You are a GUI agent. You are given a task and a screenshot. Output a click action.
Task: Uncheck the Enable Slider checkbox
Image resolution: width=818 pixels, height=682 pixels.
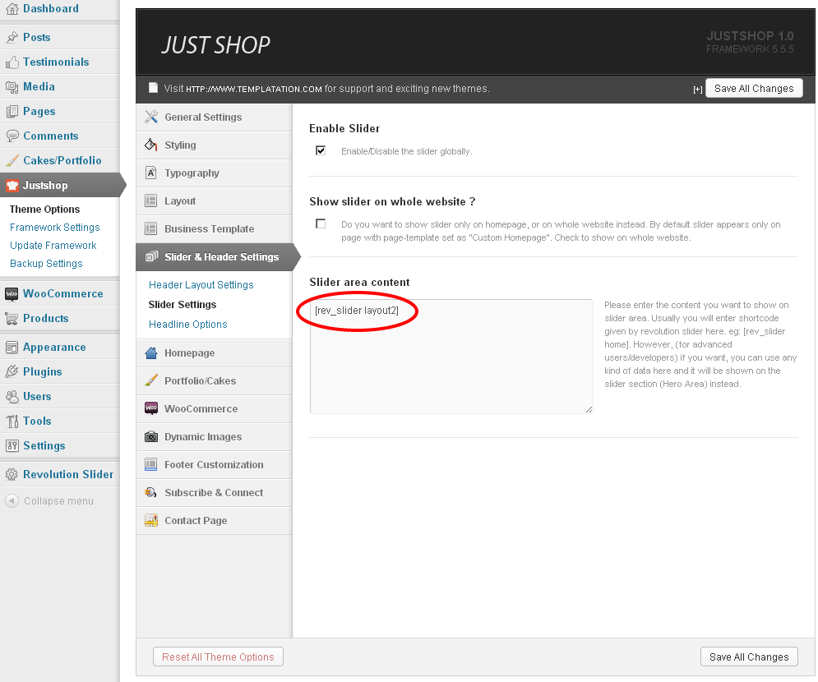pyautogui.click(x=321, y=150)
